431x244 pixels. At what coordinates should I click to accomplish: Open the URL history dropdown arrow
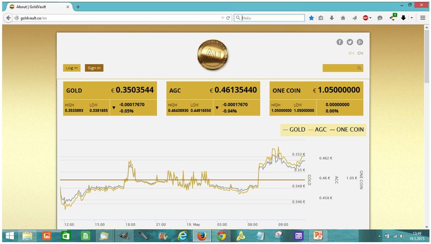(x=222, y=18)
